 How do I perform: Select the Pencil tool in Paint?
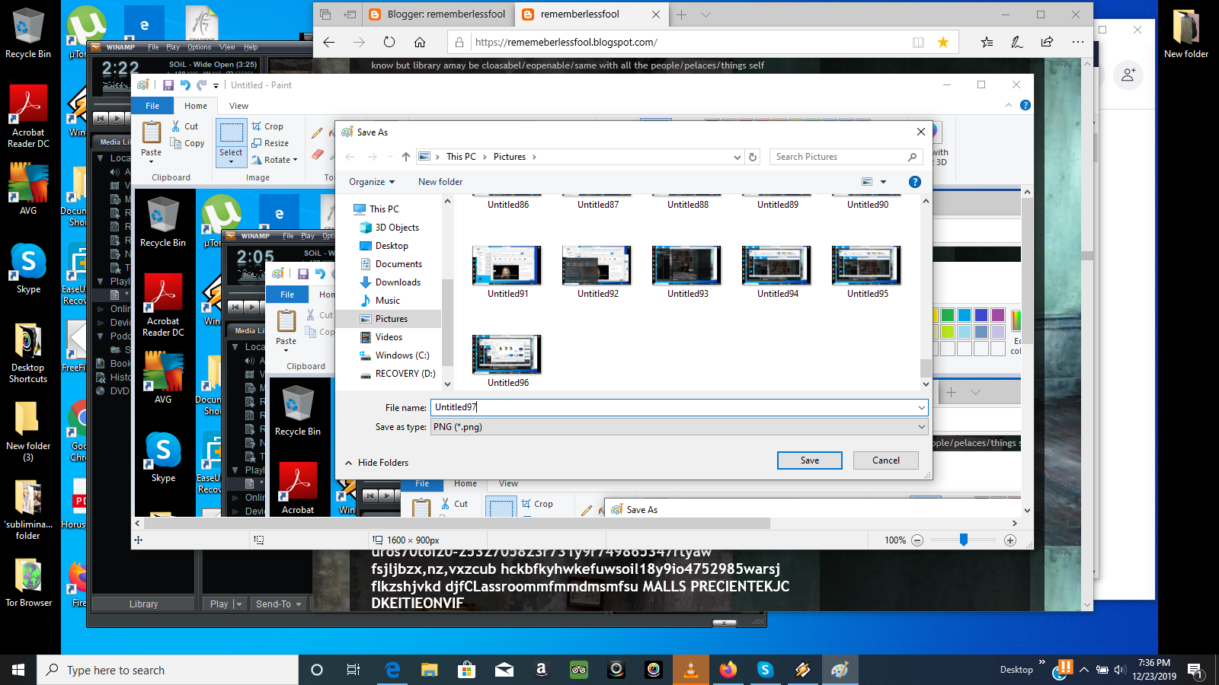[317, 132]
